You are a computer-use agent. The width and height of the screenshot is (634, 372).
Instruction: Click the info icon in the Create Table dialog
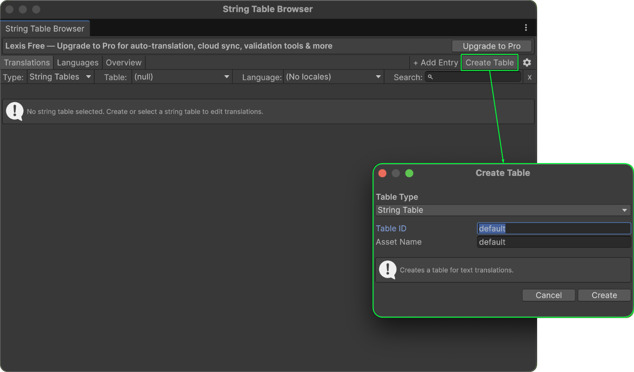tap(387, 270)
